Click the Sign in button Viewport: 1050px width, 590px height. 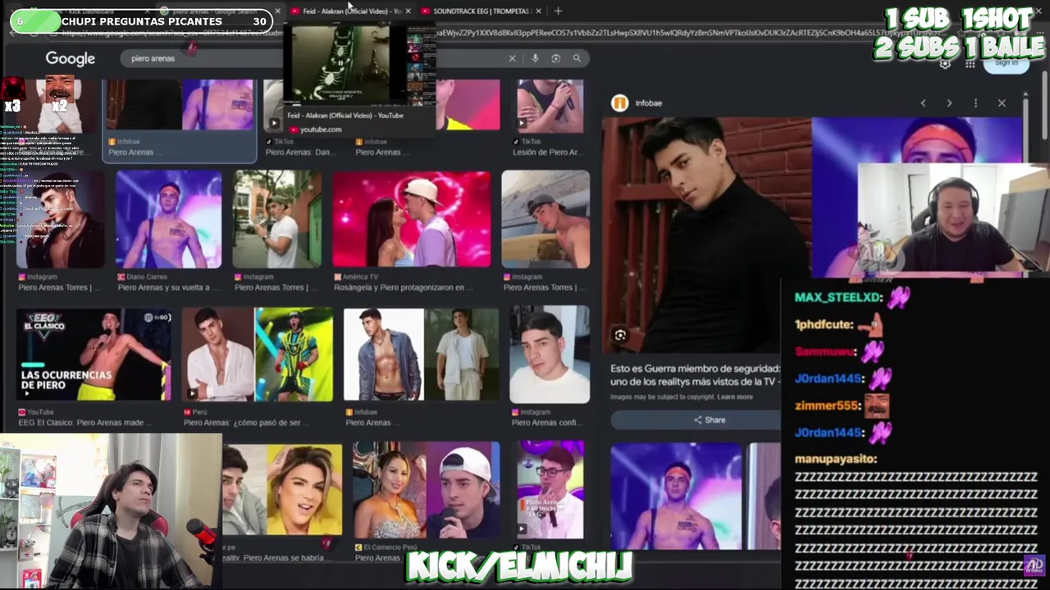(x=1006, y=63)
